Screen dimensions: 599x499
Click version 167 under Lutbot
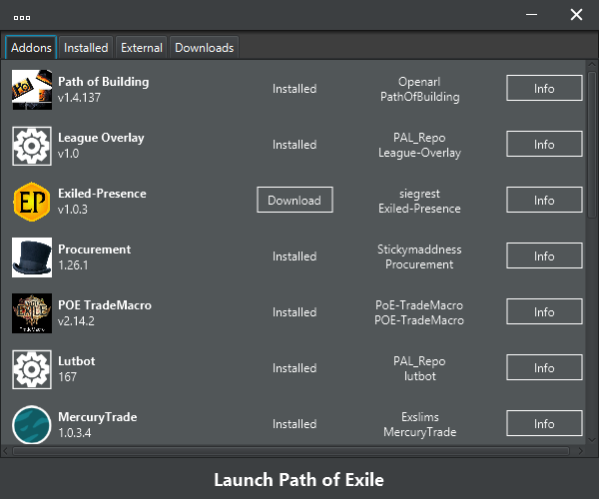pos(68,377)
